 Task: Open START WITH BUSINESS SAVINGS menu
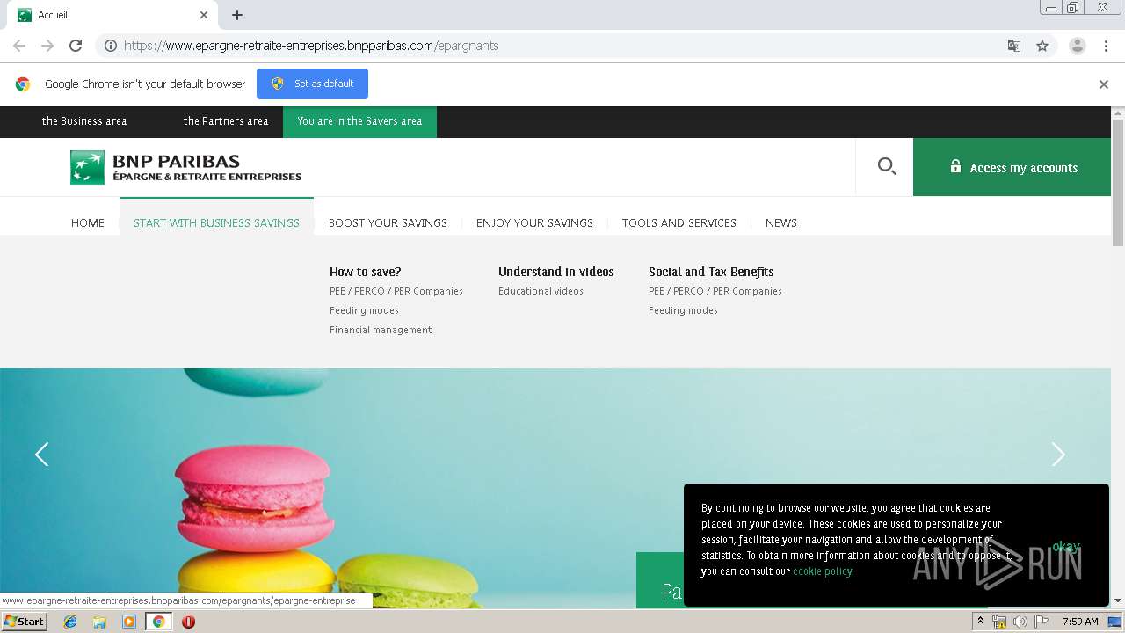pos(216,222)
